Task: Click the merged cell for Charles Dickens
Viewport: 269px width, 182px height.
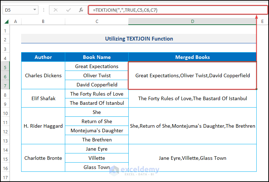Action: pyautogui.click(x=43, y=75)
